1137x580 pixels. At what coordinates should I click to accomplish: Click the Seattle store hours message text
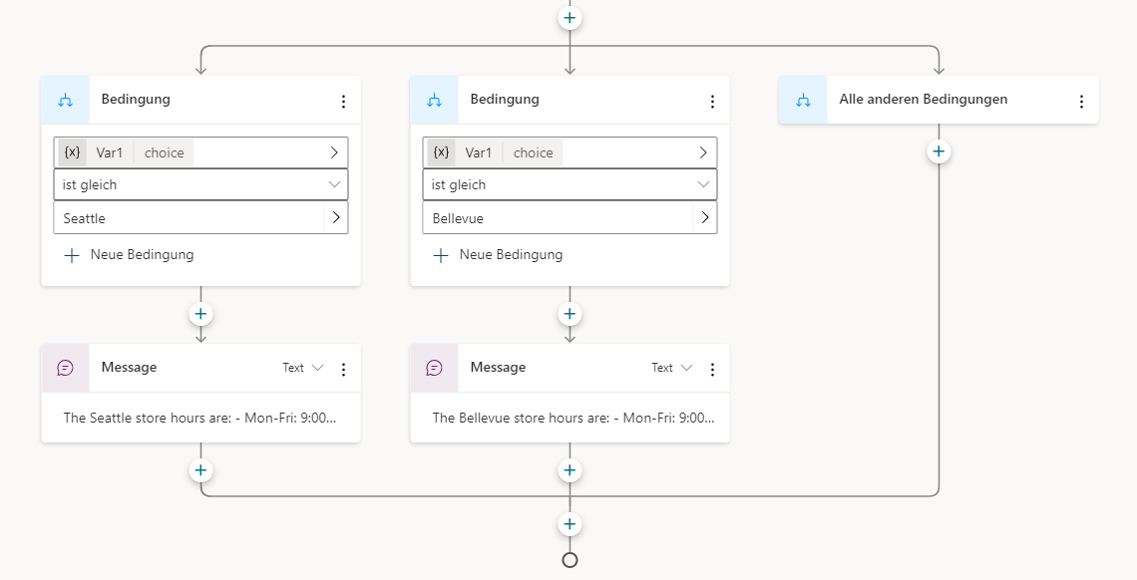coord(199,418)
